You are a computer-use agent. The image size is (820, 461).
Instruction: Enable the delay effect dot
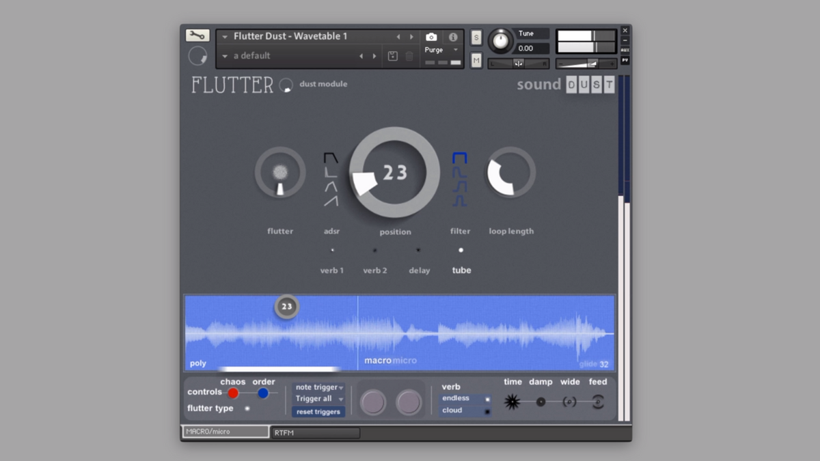pyautogui.click(x=418, y=250)
